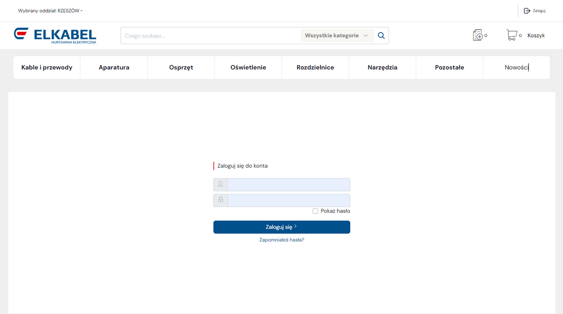The image size is (563, 314).
Task: Open the shopping cart icon
Action: (x=512, y=35)
